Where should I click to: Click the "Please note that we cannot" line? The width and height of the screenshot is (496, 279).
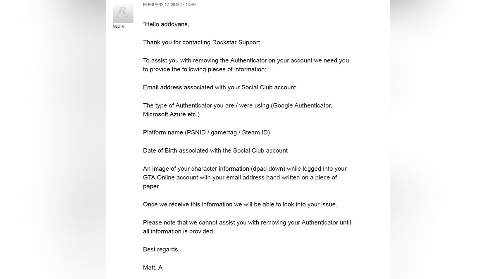[247, 222]
